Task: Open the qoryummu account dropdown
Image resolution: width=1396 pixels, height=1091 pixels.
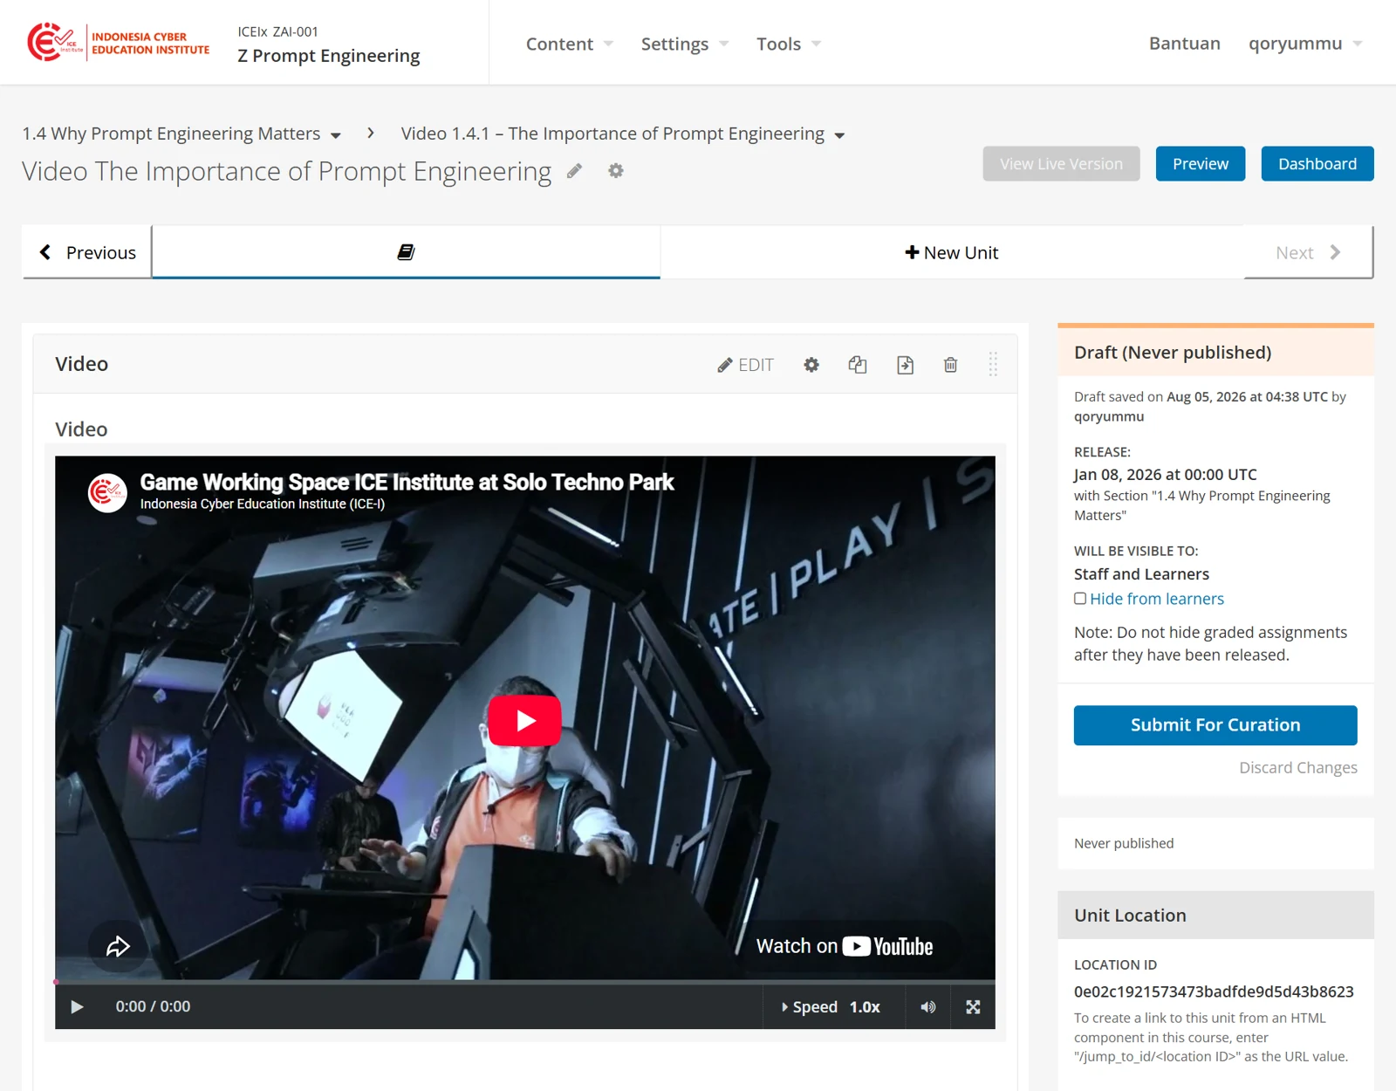Action: (x=1305, y=44)
